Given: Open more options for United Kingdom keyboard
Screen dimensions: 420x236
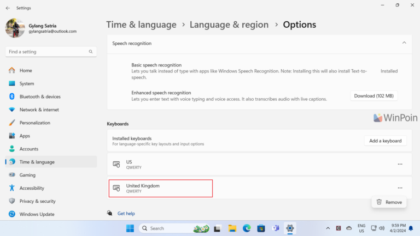Looking at the screenshot, I should point(400,188).
